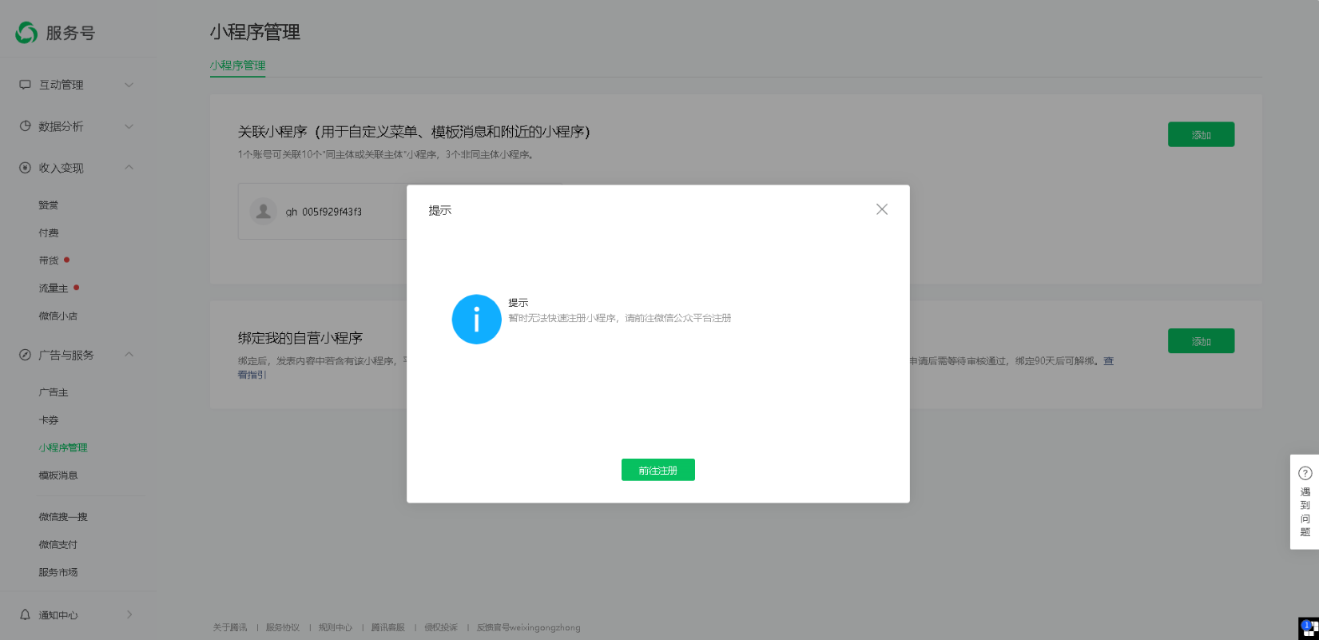Viewport: 1319px width, 640px height.
Task: Open the 通知中心 arrow
Action: click(x=129, y=614)
